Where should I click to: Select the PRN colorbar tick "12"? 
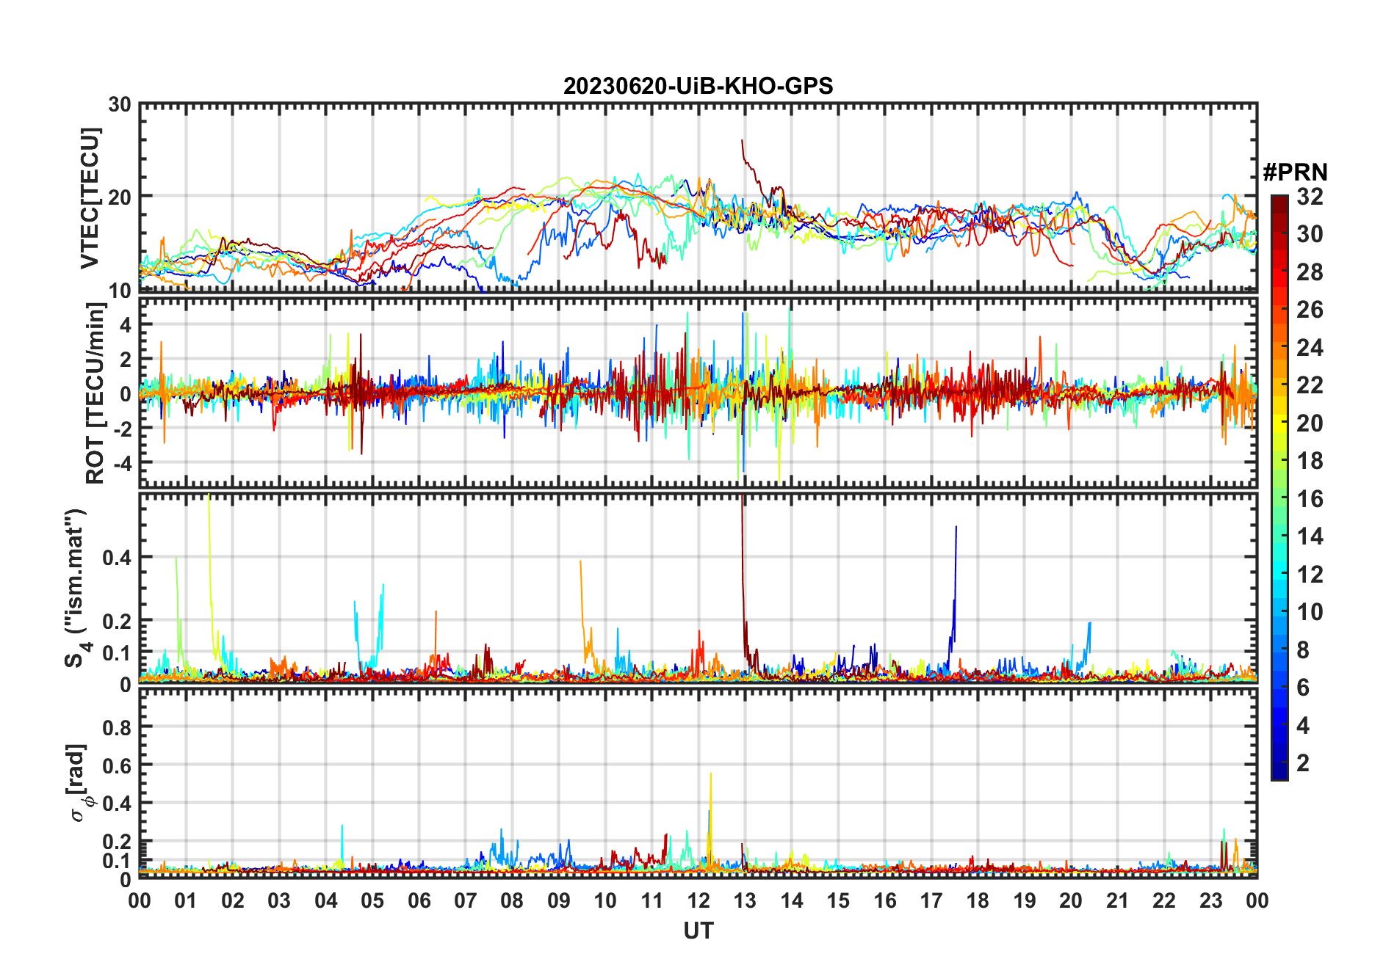tap(1310, 575)
